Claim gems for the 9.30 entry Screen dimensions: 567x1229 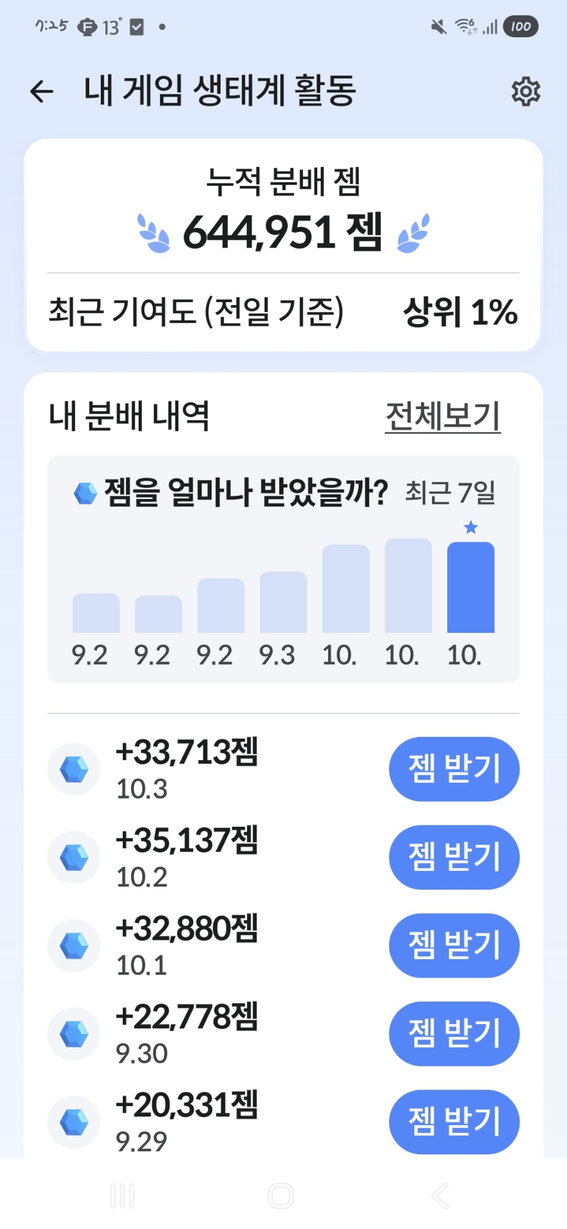click(x=454, y=1034)
